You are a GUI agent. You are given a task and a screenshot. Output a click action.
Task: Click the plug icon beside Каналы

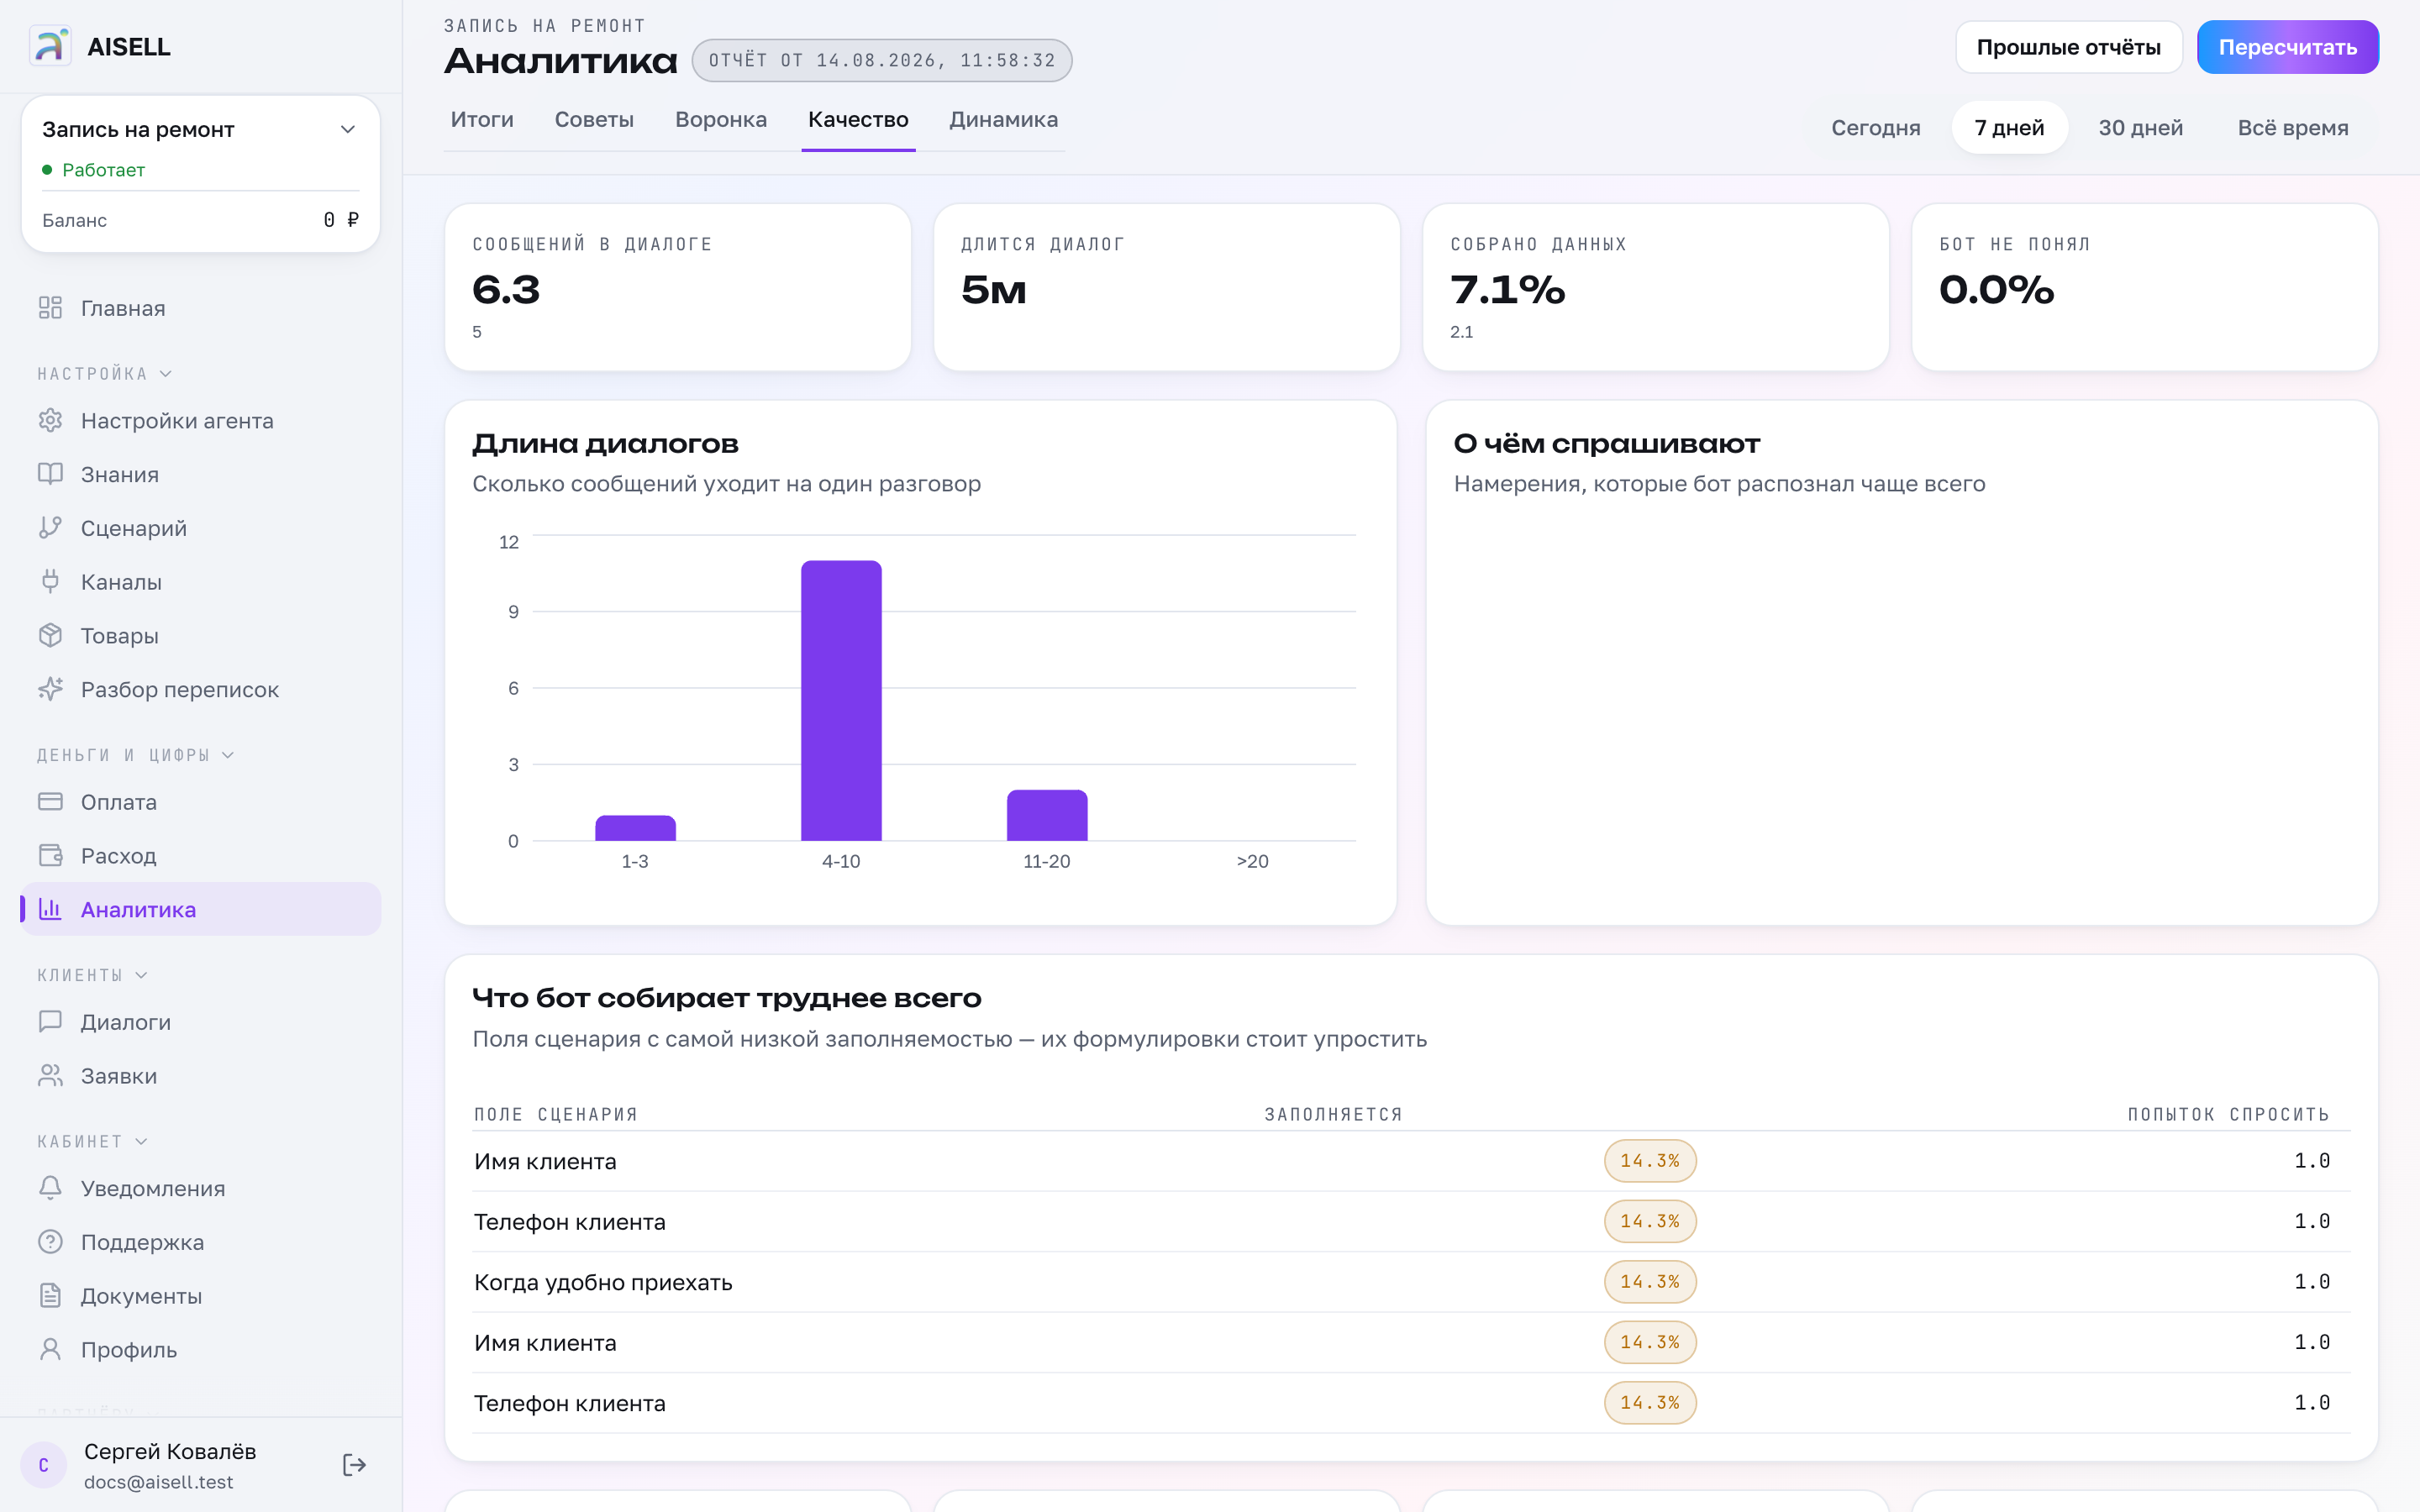click(50, 582)
